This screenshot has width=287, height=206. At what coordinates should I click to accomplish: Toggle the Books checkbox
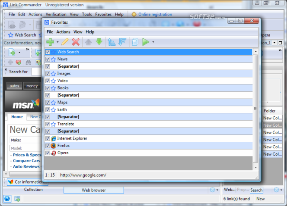(48, 88)
